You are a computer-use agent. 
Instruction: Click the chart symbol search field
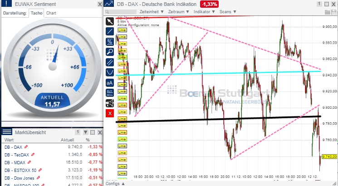(121, 12)
